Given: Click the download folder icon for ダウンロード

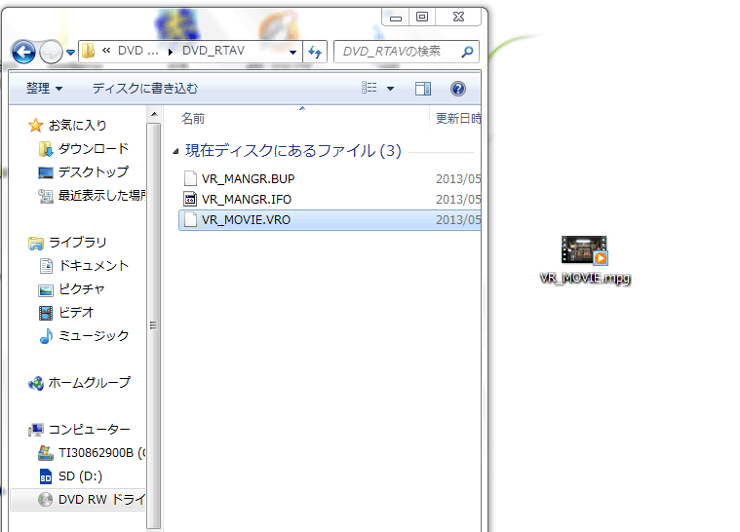Looking at the screenshot, I should coord(45,149).
